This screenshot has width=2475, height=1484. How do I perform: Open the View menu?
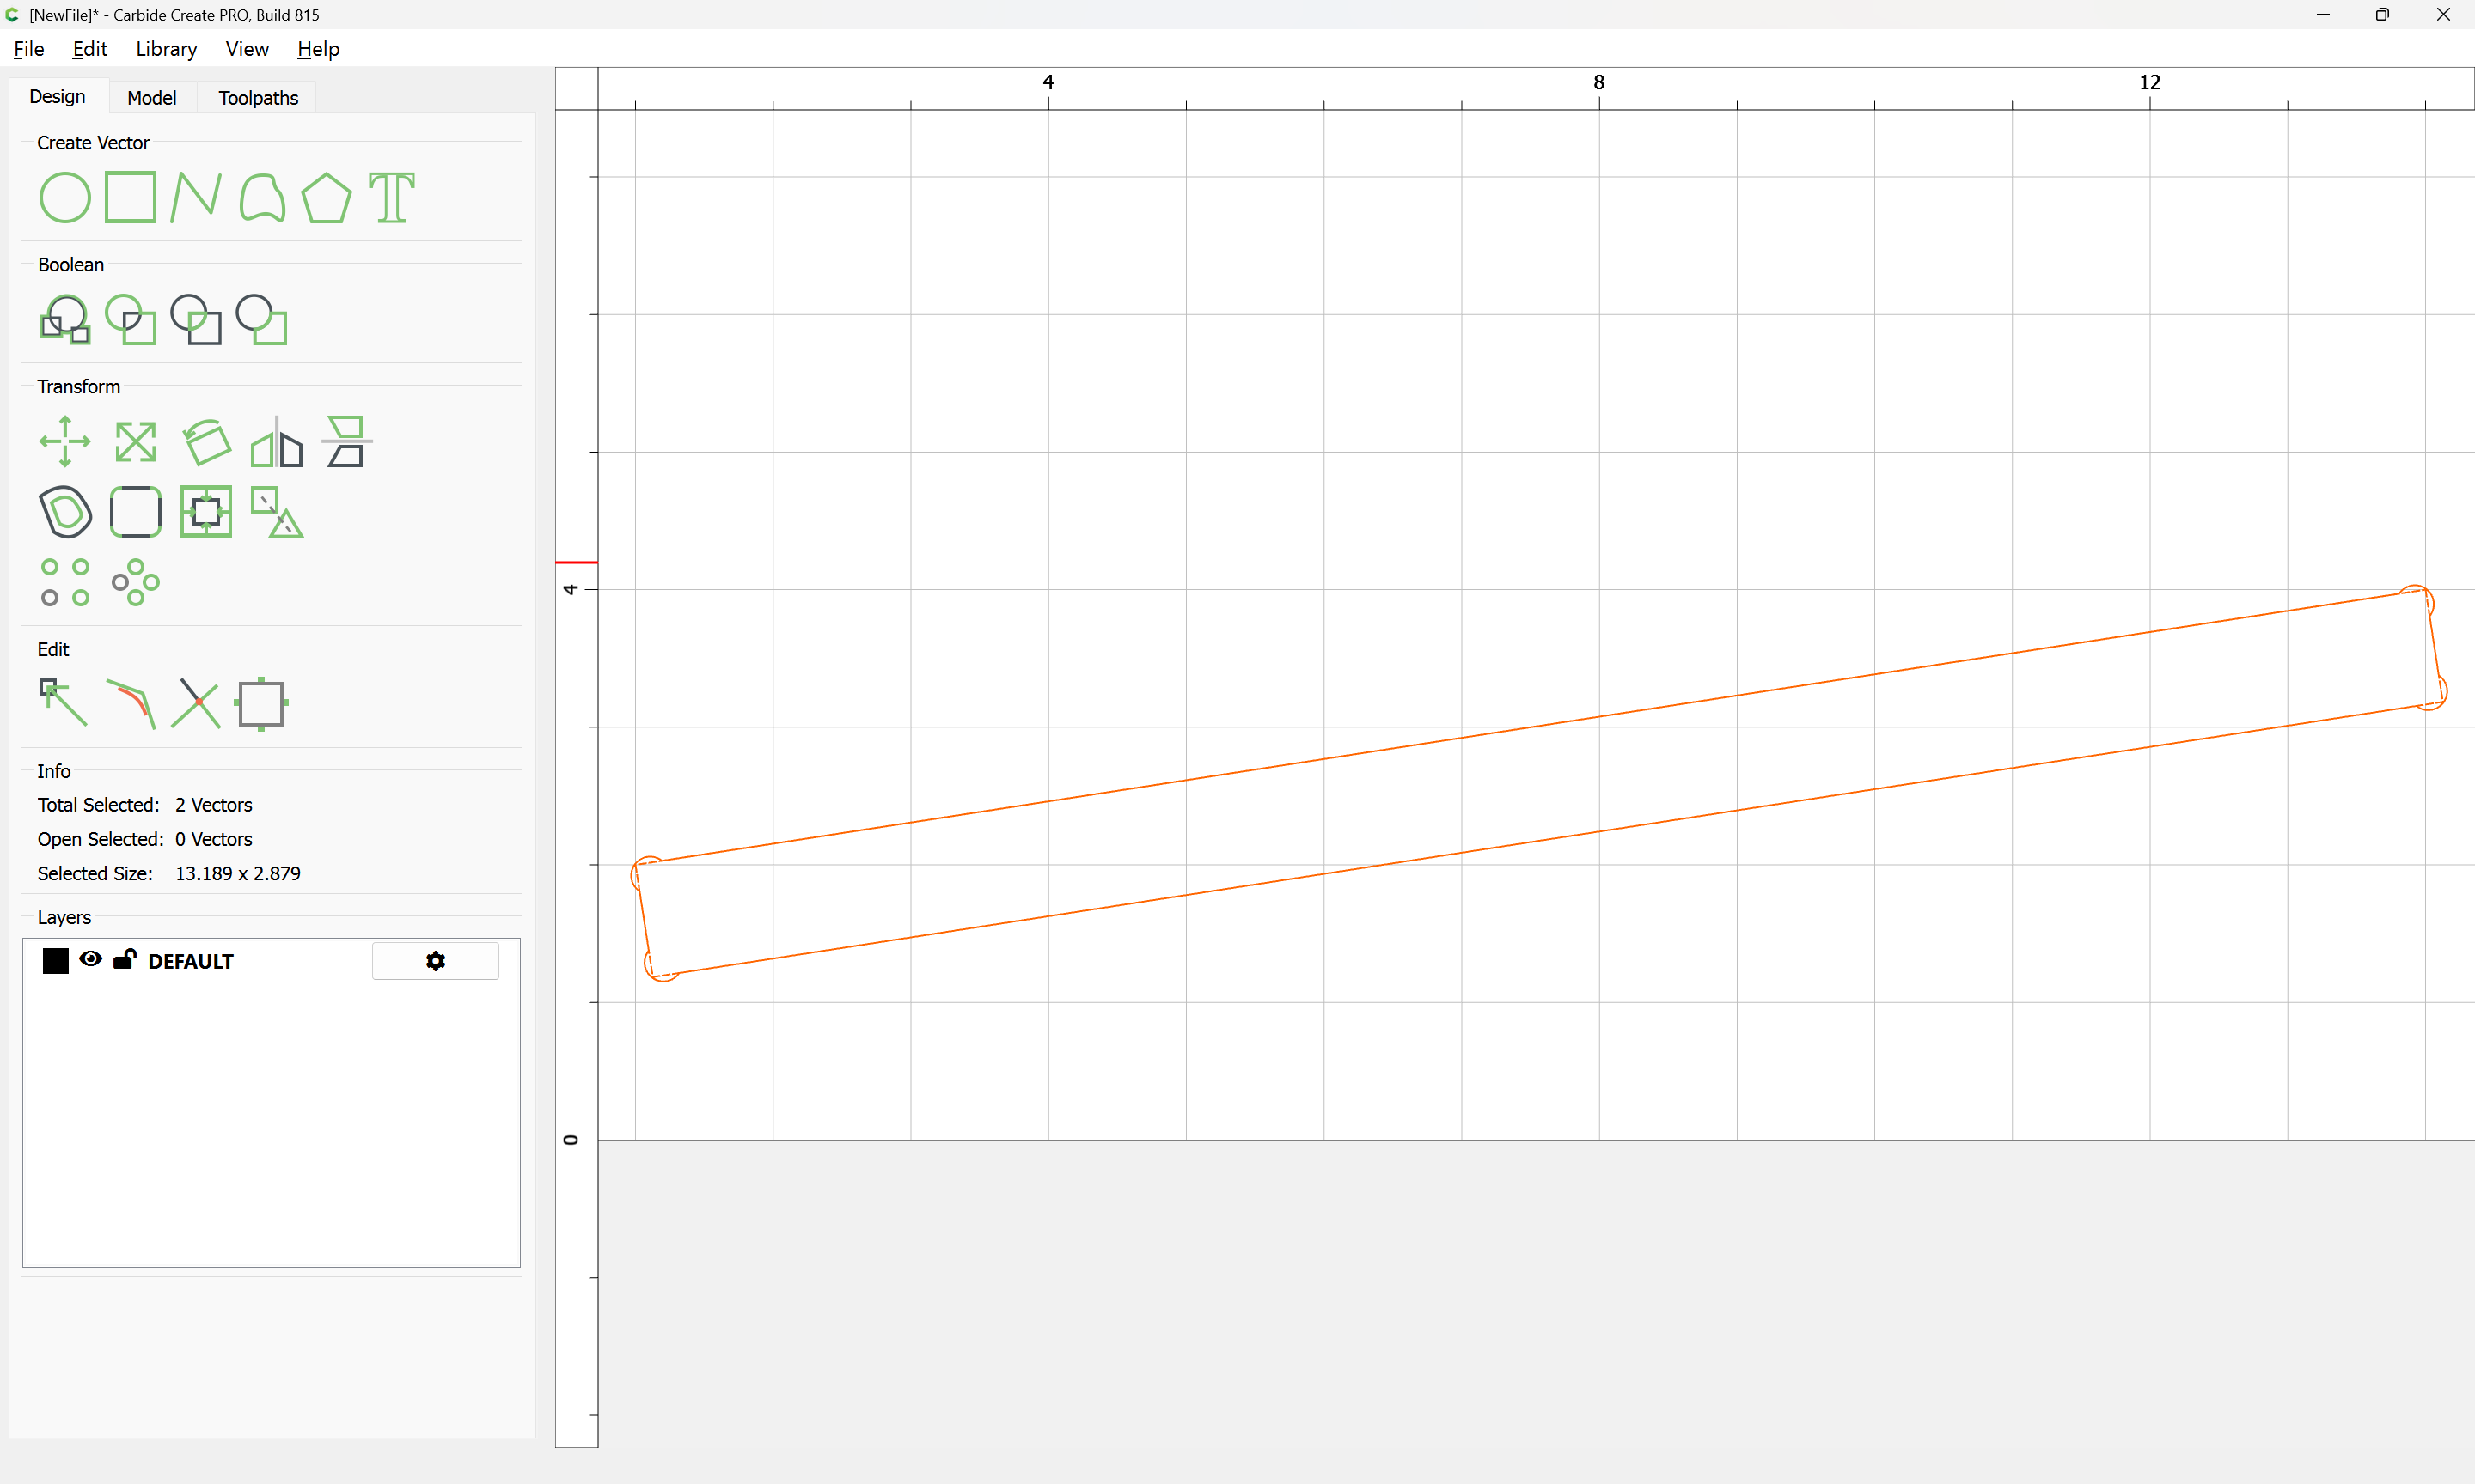pyautogui.click(x=247, y=49)
